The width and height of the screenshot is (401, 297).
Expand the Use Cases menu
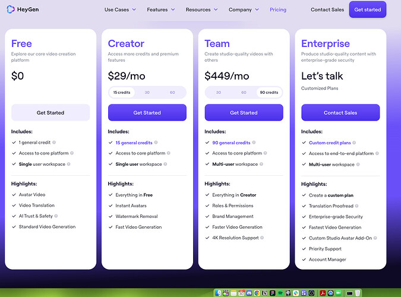click(120, 10)
